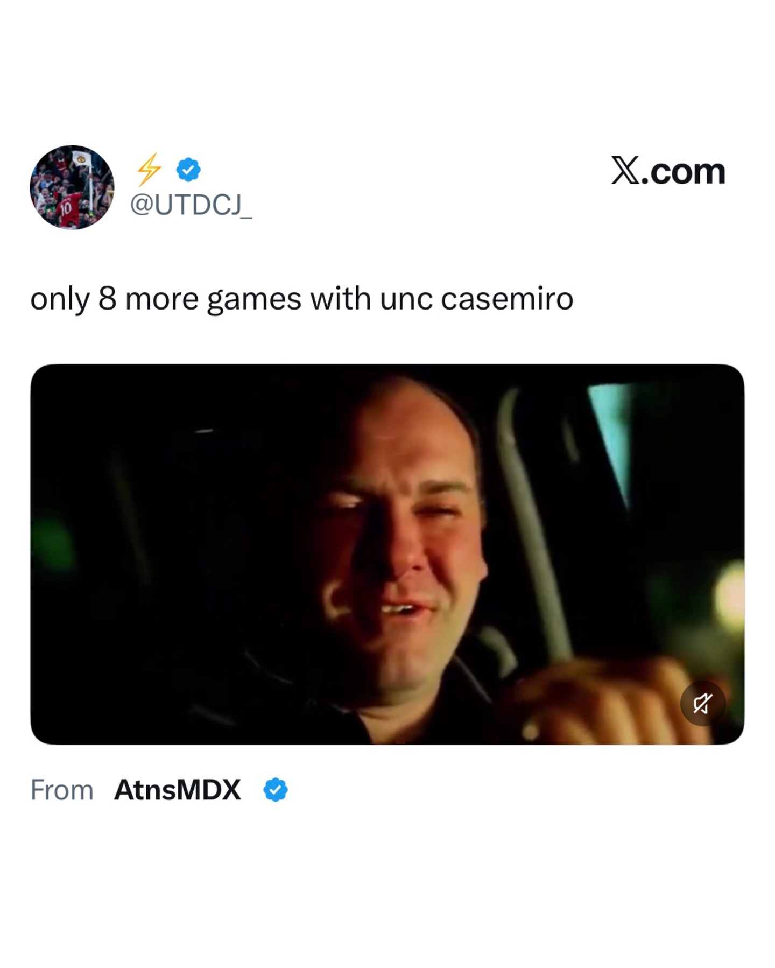Click the word "only" starting the tweet
The height and width of the screenshot is (968, 775).
click(x=59, y=300)
